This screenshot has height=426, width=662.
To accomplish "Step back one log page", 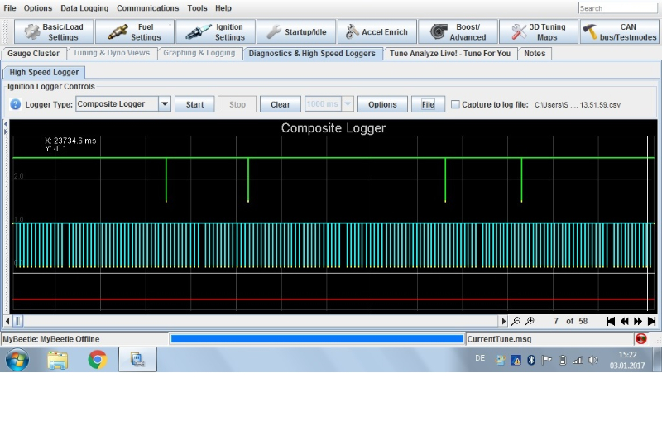I will tap(625, 321).
